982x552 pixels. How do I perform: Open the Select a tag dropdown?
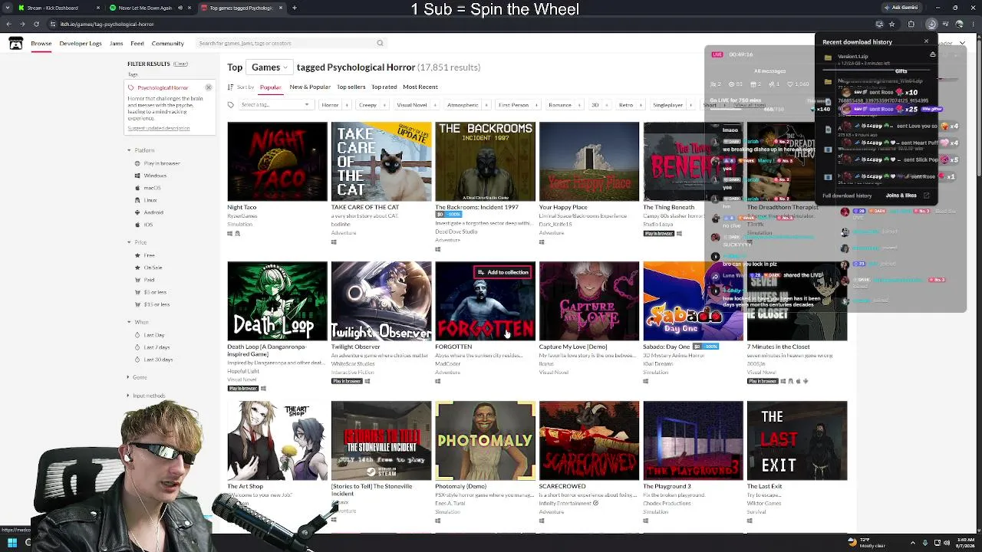click(x=275, y=105)
